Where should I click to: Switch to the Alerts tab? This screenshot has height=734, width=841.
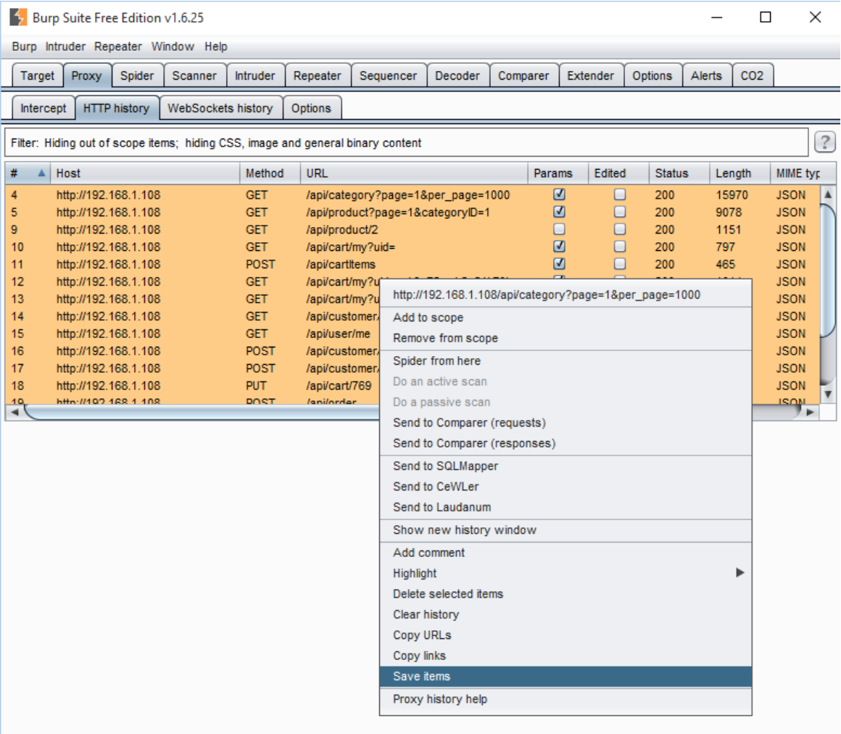(x=706, y=75)
